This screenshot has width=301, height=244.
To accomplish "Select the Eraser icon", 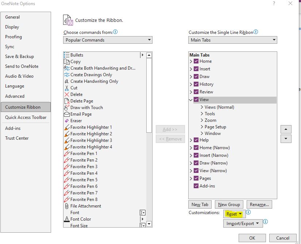I will (x=67, y=121).
